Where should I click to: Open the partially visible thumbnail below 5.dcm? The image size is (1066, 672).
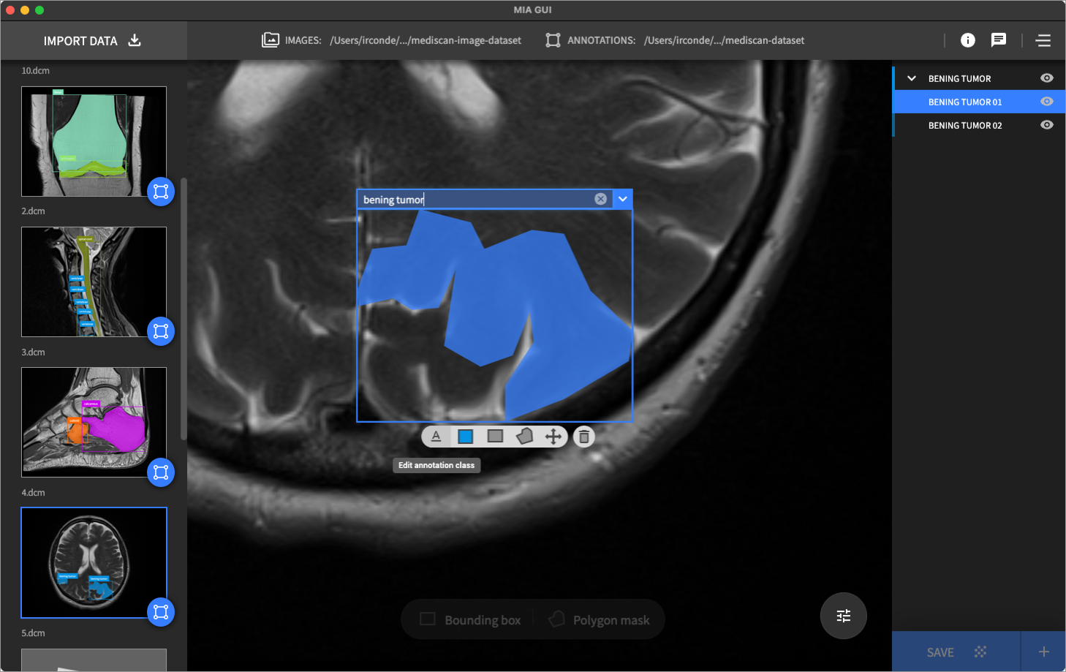click(x=94, y=660)
